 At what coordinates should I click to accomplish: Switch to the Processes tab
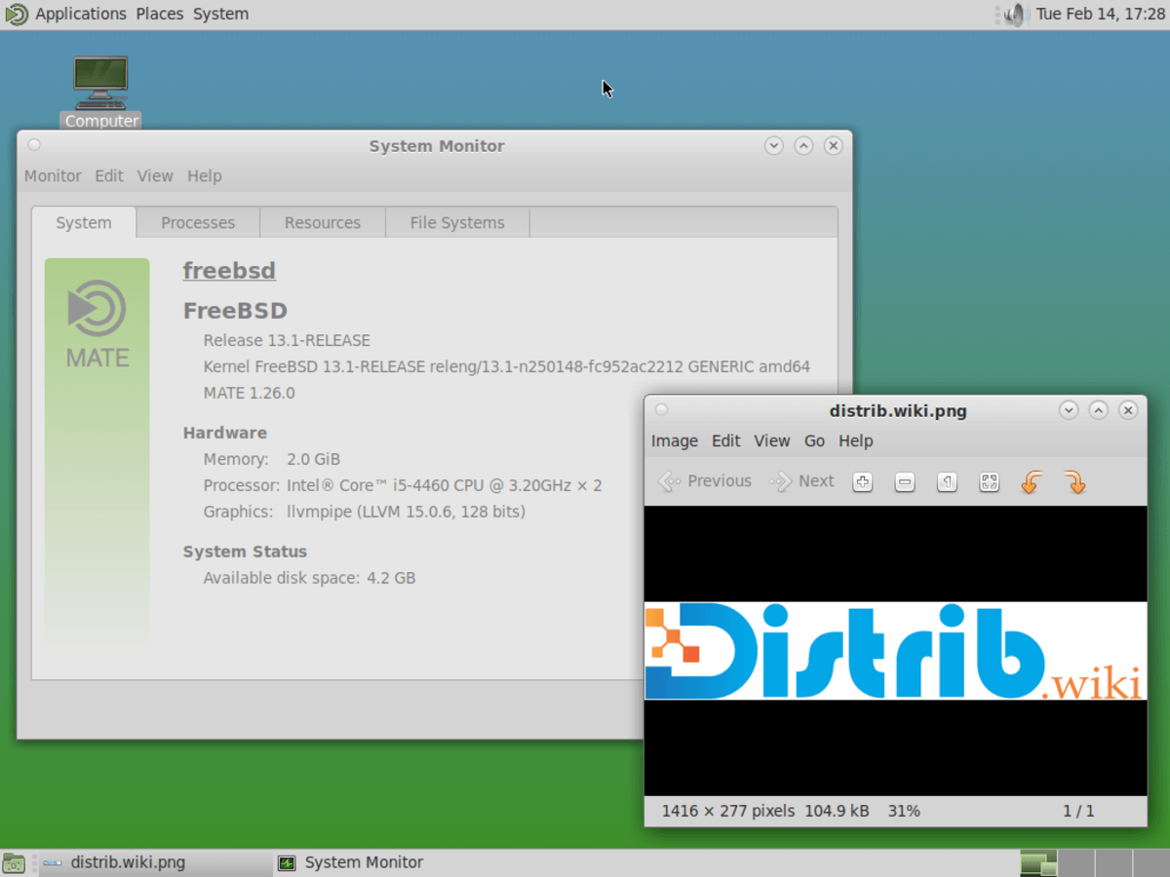point(198,223)
